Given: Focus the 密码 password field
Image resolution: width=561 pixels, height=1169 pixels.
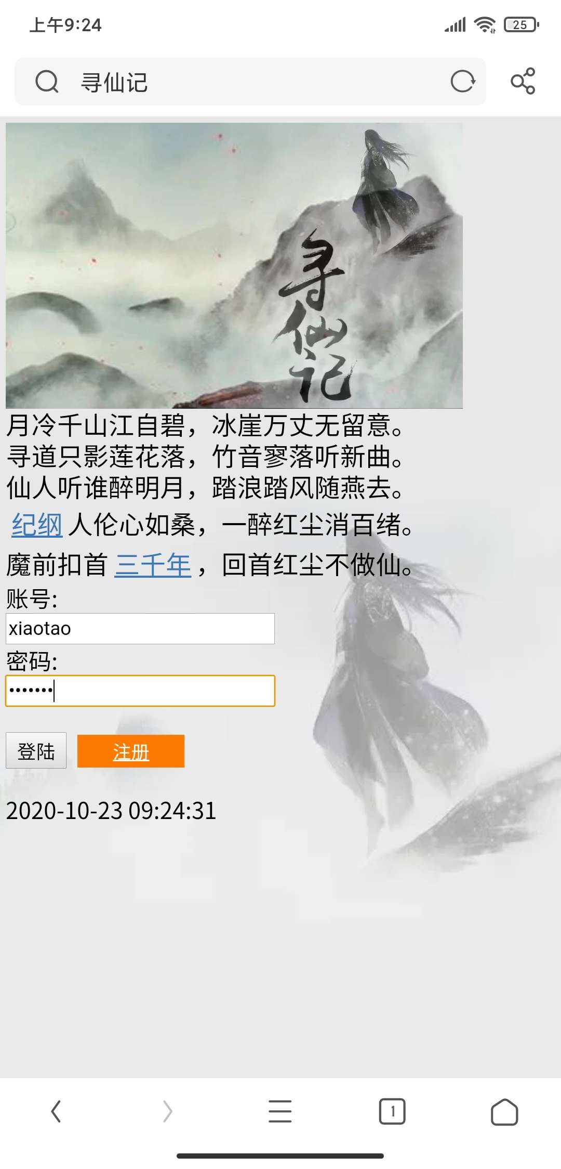Looking at the screenshot, I should (140, 691).
